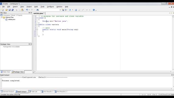Open the Project menu
174x98 pixels.
click(29, 7)
